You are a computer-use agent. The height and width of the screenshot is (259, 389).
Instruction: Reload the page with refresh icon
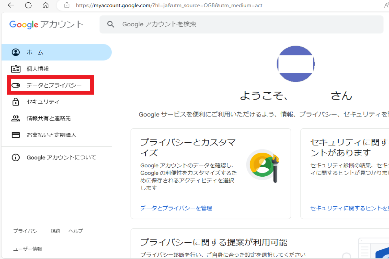click(28, 5)
